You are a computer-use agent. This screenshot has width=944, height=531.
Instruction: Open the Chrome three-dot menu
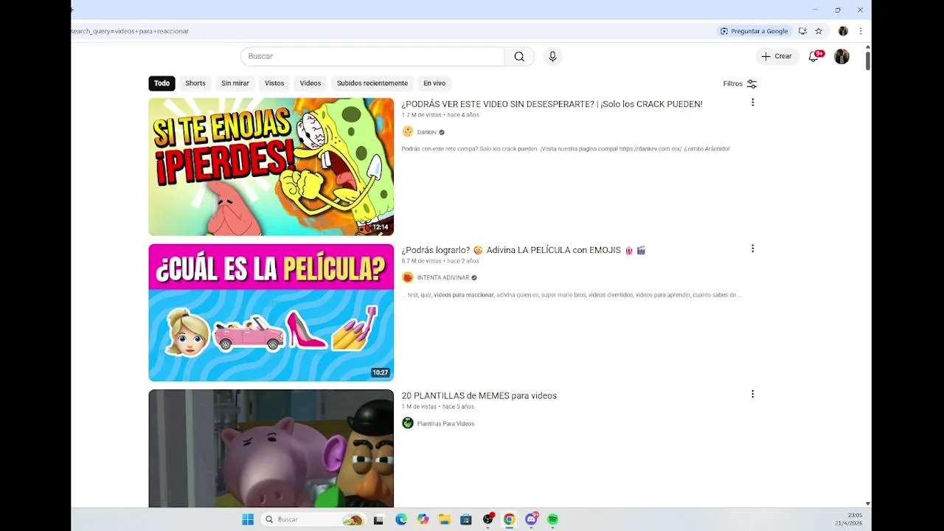pos(861,31)
